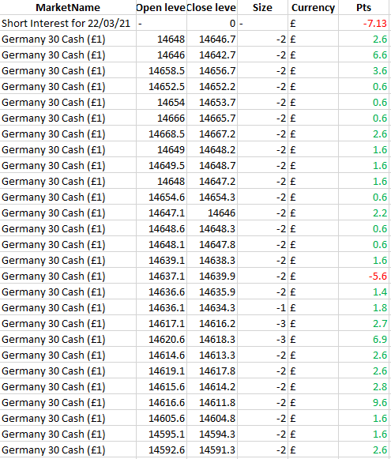
Task: Select the Open level cell 14619.1
Action: tap(161, 371)
